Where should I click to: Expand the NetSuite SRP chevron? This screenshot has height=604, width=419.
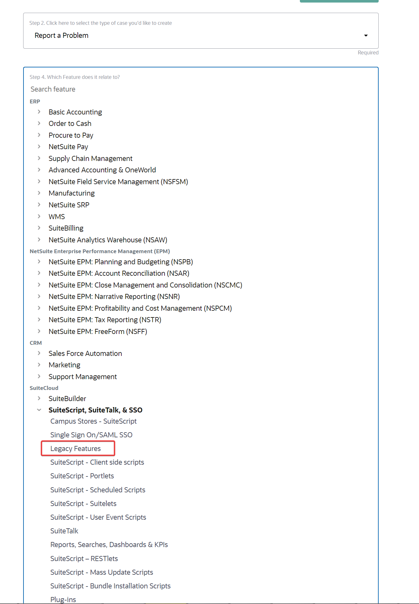pos(39,205)
